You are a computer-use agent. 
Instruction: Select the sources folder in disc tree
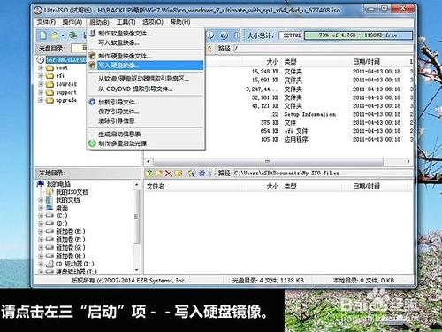coord(66,84)
